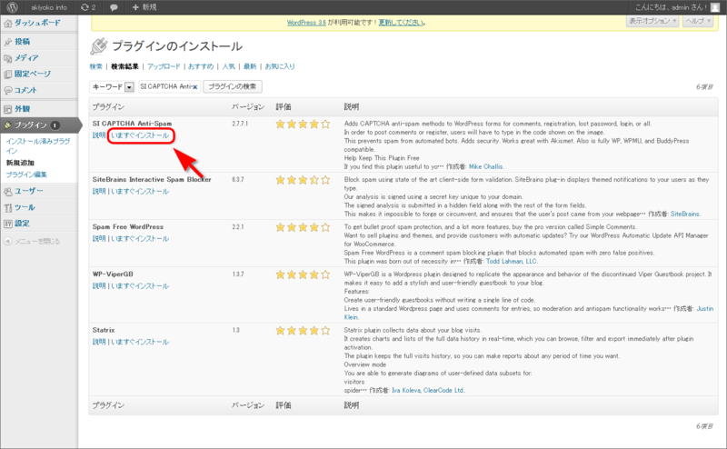Clear the search field with the x icon
The width and height of the screenshot is (727, 449).
point(195,87)
